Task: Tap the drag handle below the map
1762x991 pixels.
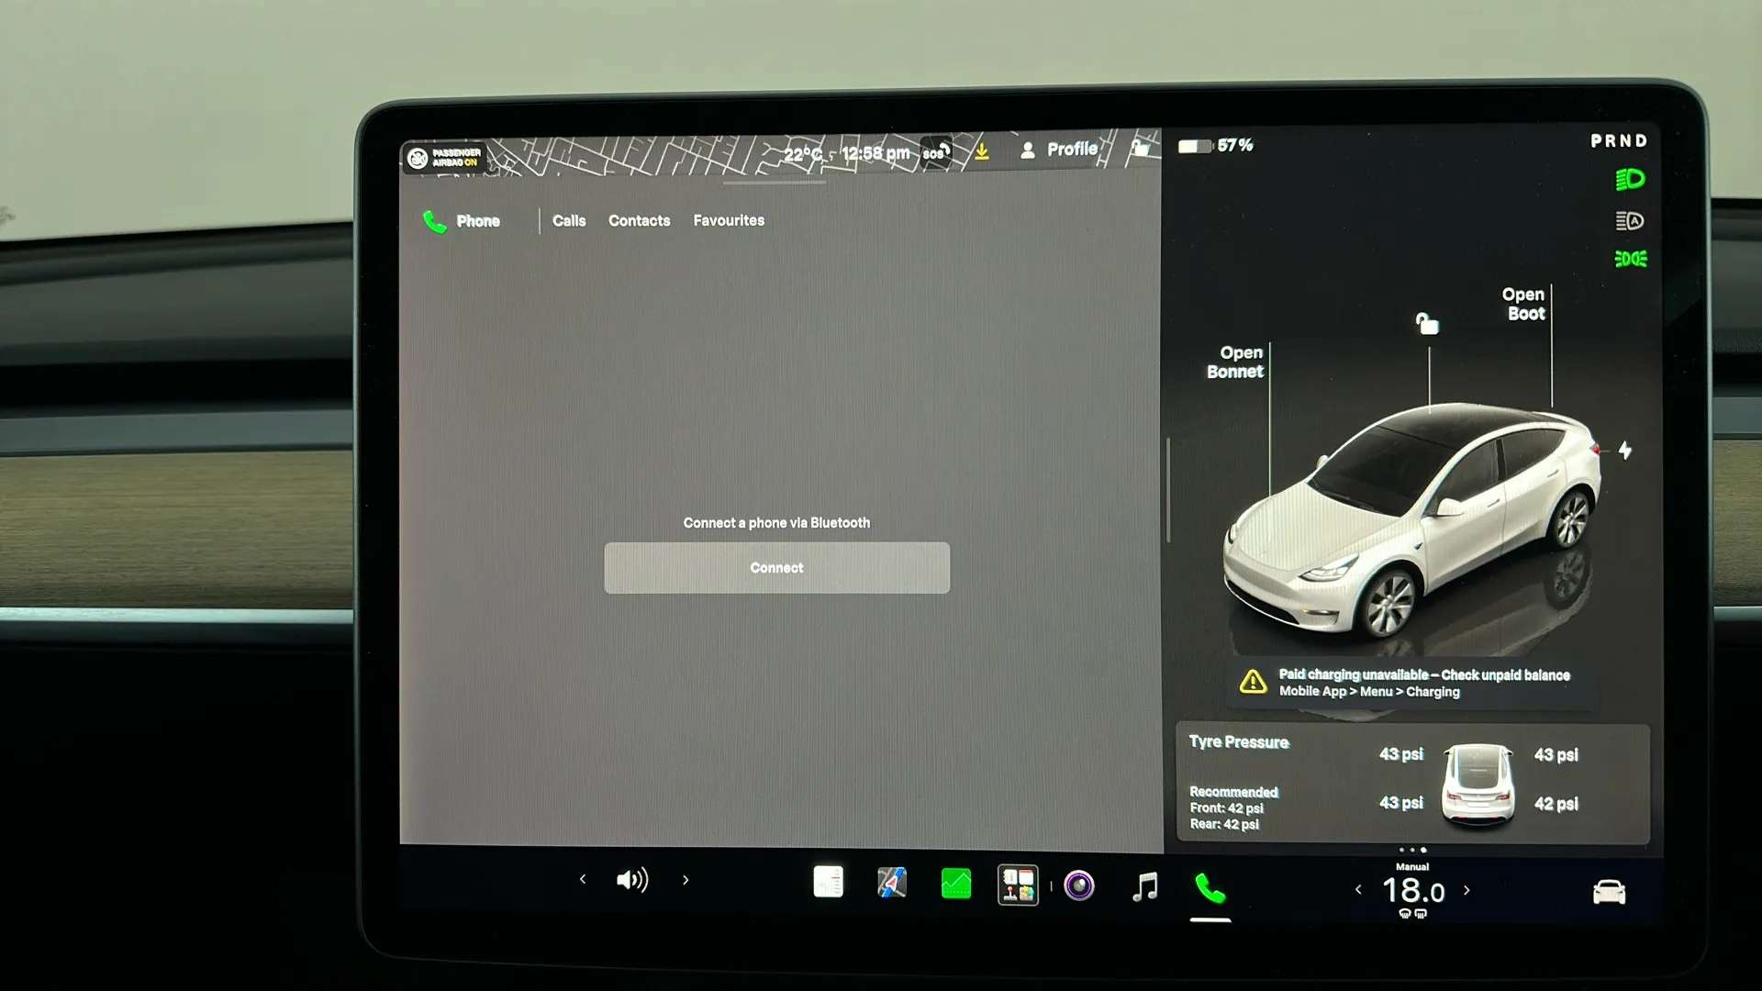Action: click(774, 183)
